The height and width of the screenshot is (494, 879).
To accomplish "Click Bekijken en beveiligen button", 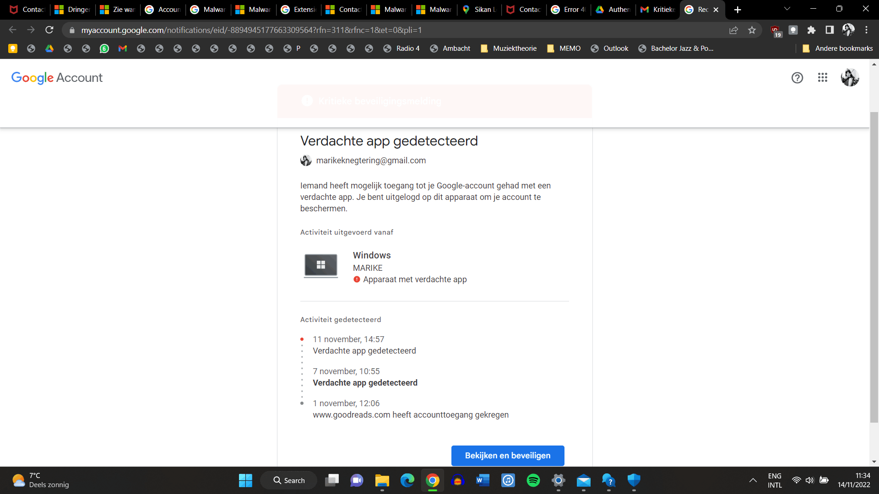I will point(507,456).
